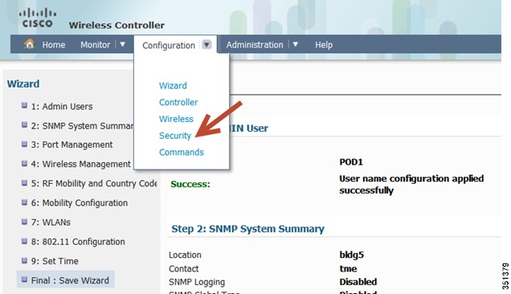Click bullet icon beside 1: Admin Users
This screenshot has height=294, width=511.
[24, 105]
